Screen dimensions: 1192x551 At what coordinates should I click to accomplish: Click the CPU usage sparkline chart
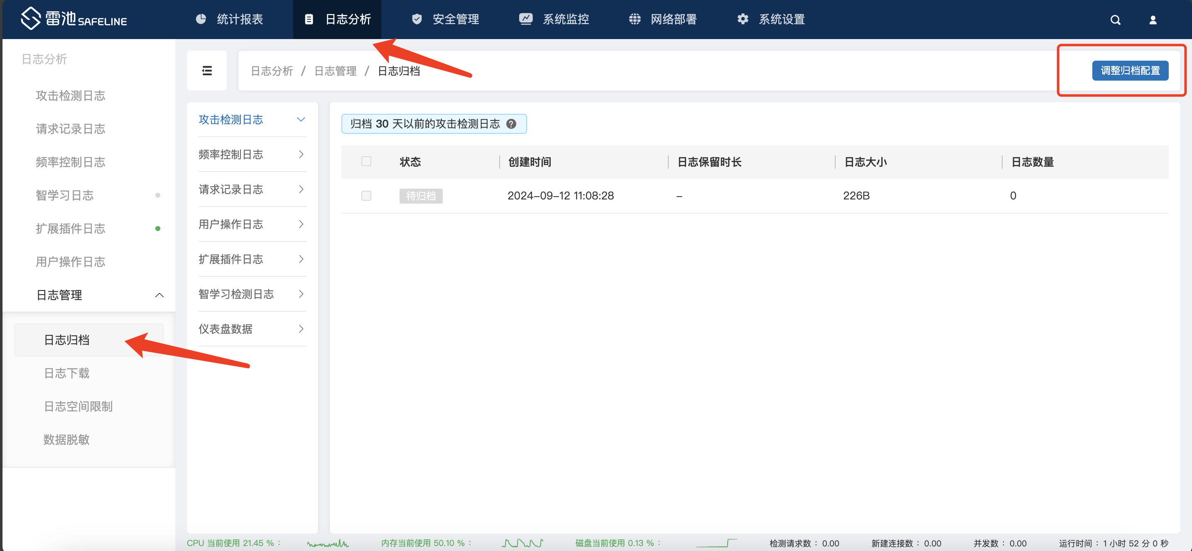click(328, 543)
